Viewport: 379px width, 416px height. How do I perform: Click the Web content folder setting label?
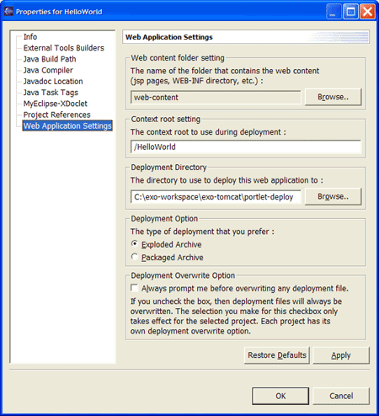pos(178,58)
